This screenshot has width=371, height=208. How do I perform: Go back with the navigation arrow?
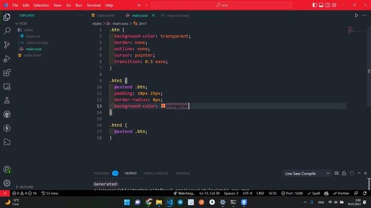tap(139, 5)
